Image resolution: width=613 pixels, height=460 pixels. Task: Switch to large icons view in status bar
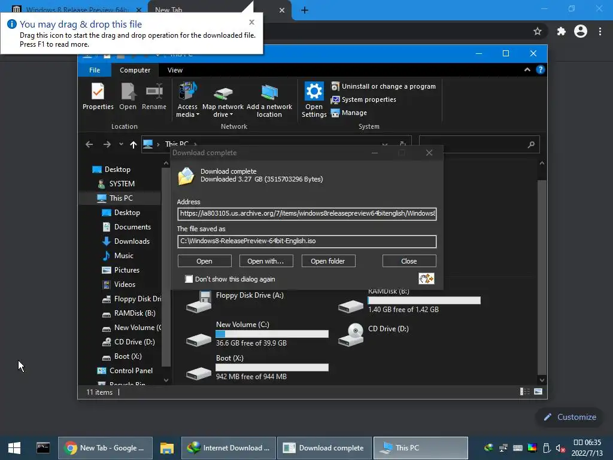pyautogui.click(x=538, y=392)
